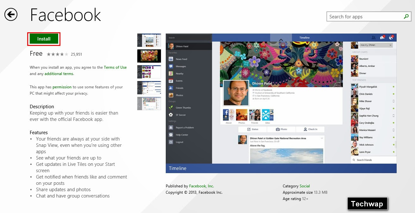Click Piyush Mangalick in friends list
Viewport: 415px width, 213px height.
point(373,87)
